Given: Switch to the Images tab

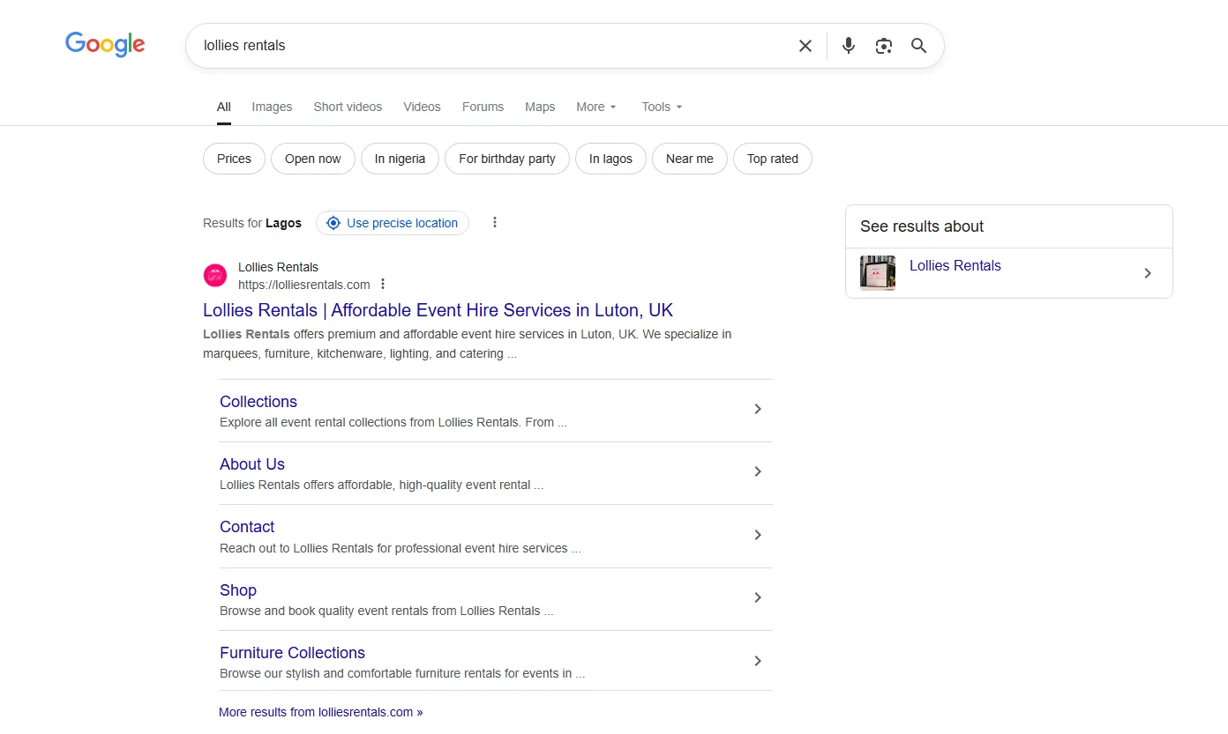Looking at the screenshot, I should [x=272, y=107].
